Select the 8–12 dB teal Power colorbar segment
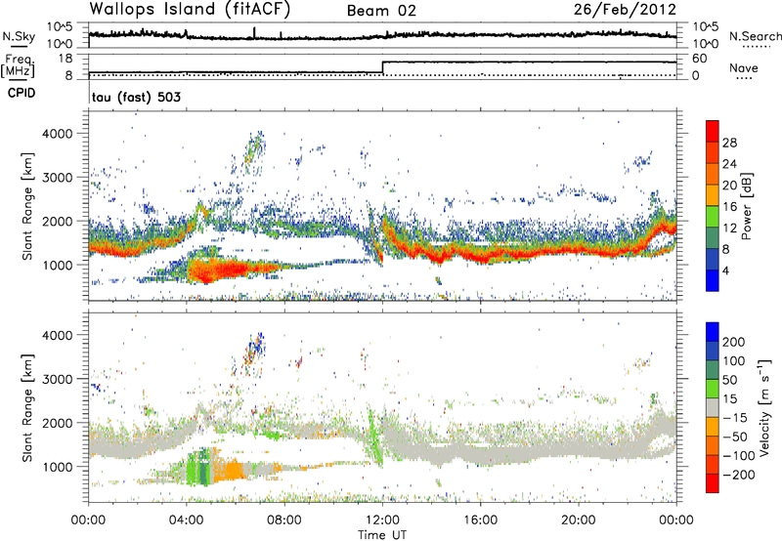 [x=713, y=238]
